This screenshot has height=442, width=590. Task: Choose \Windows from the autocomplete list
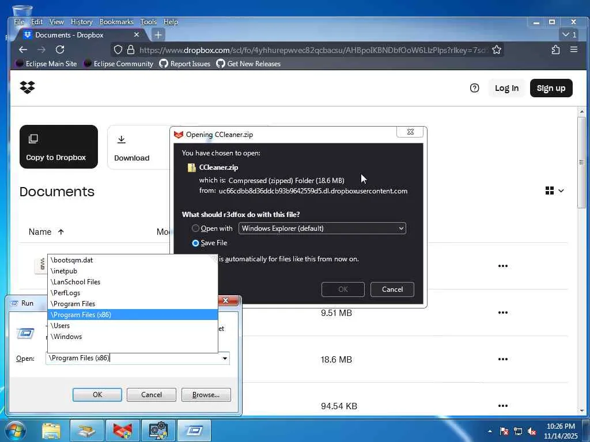point(133,336)
